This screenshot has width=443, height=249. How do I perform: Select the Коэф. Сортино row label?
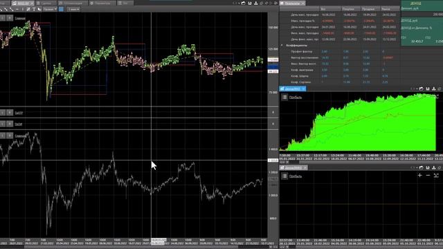pyautogui.click(x=301, y=82)
